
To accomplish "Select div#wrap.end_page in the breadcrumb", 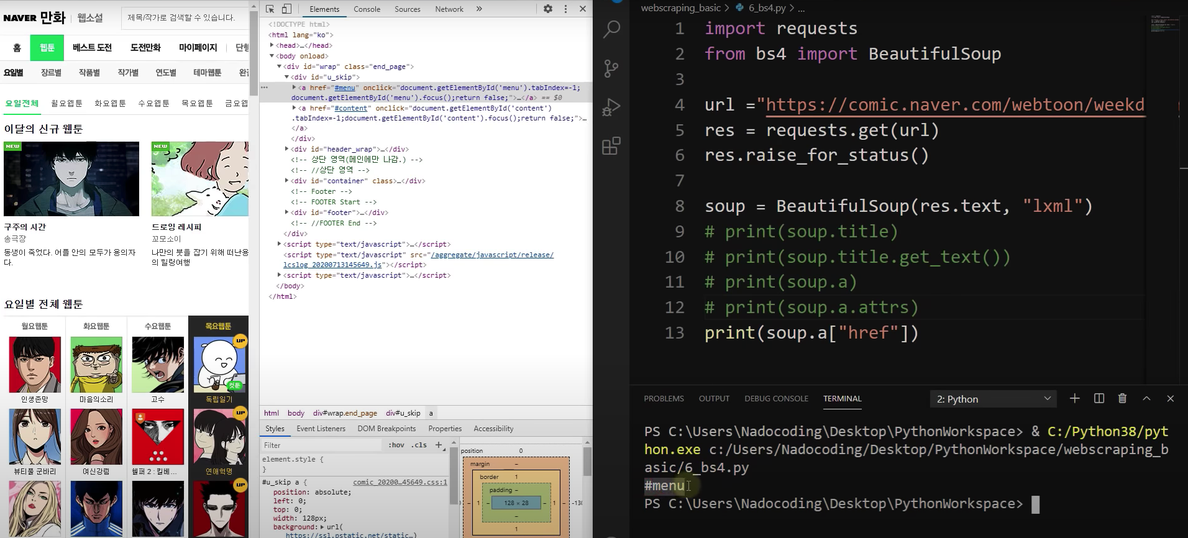I will point(345,413).
